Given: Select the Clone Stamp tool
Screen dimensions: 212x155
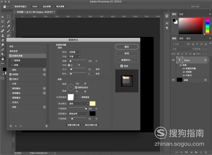Looking at the screenshot, I should coord(2,35).
